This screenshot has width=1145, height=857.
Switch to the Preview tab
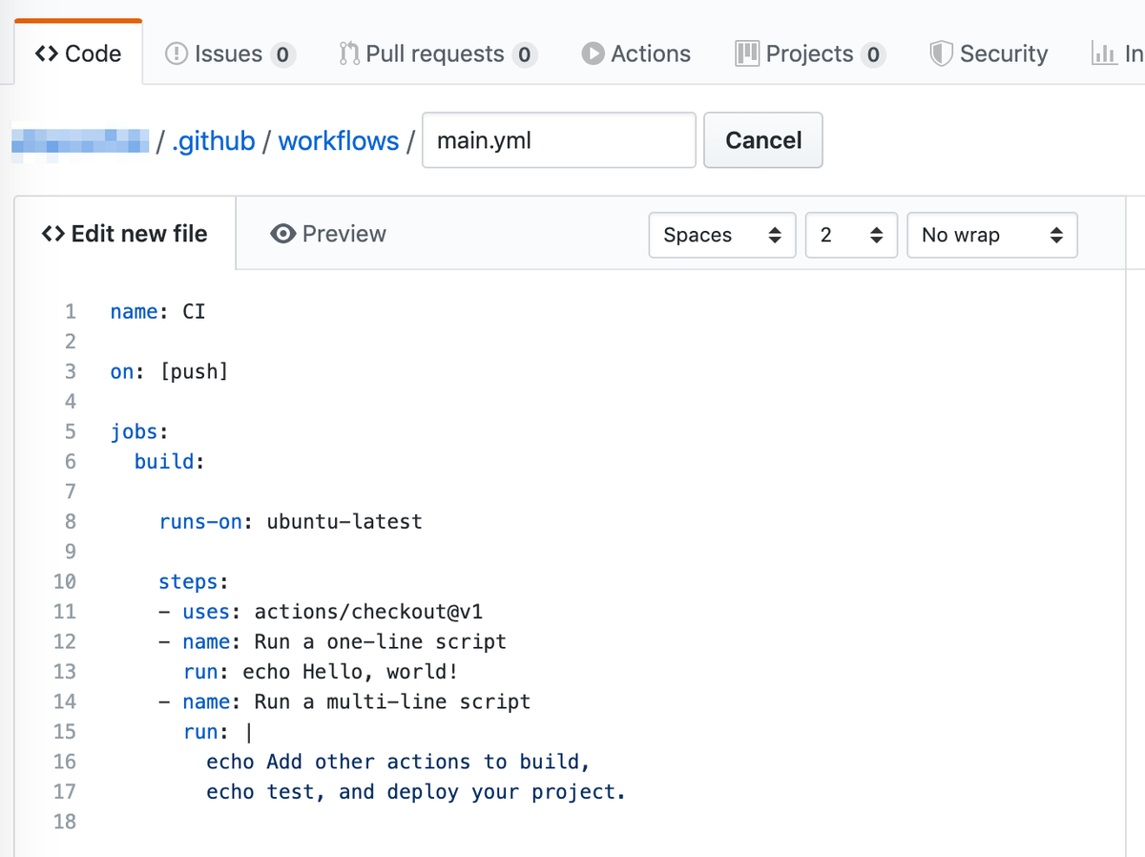329,234
